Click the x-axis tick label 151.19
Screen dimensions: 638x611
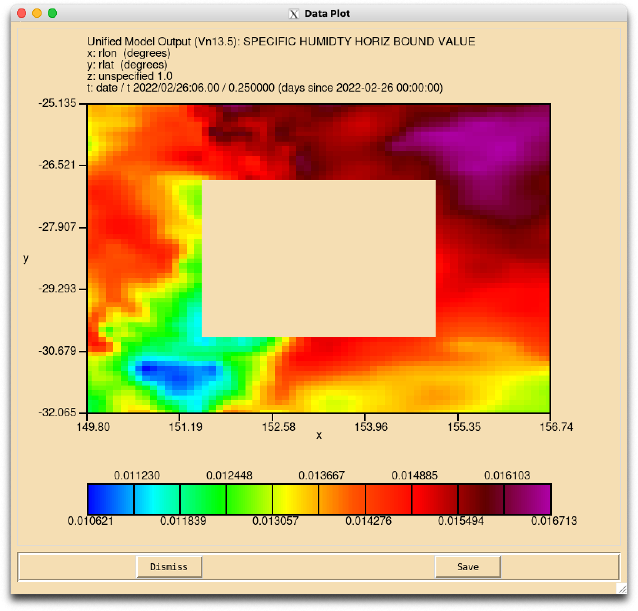click(x=185, y=427)
